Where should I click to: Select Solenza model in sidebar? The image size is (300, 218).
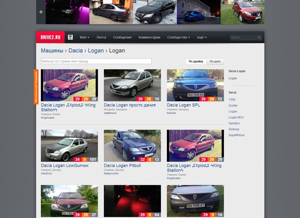[234, 129]
